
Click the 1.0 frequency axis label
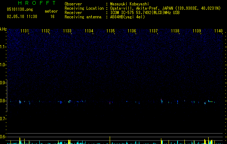pyautogui.click(x=3, y=65)
